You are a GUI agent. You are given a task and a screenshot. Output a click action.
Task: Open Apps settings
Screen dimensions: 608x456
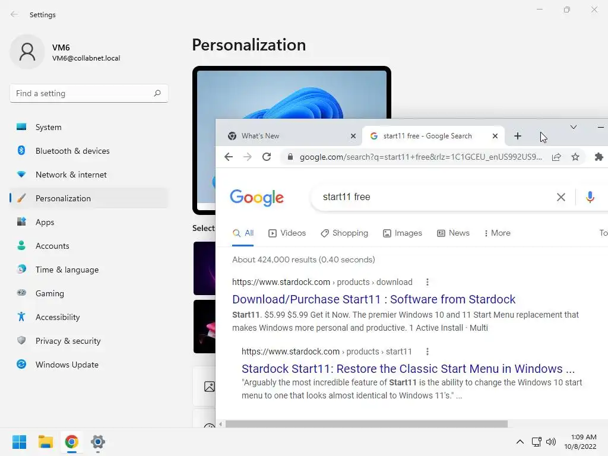click(89, 222)
